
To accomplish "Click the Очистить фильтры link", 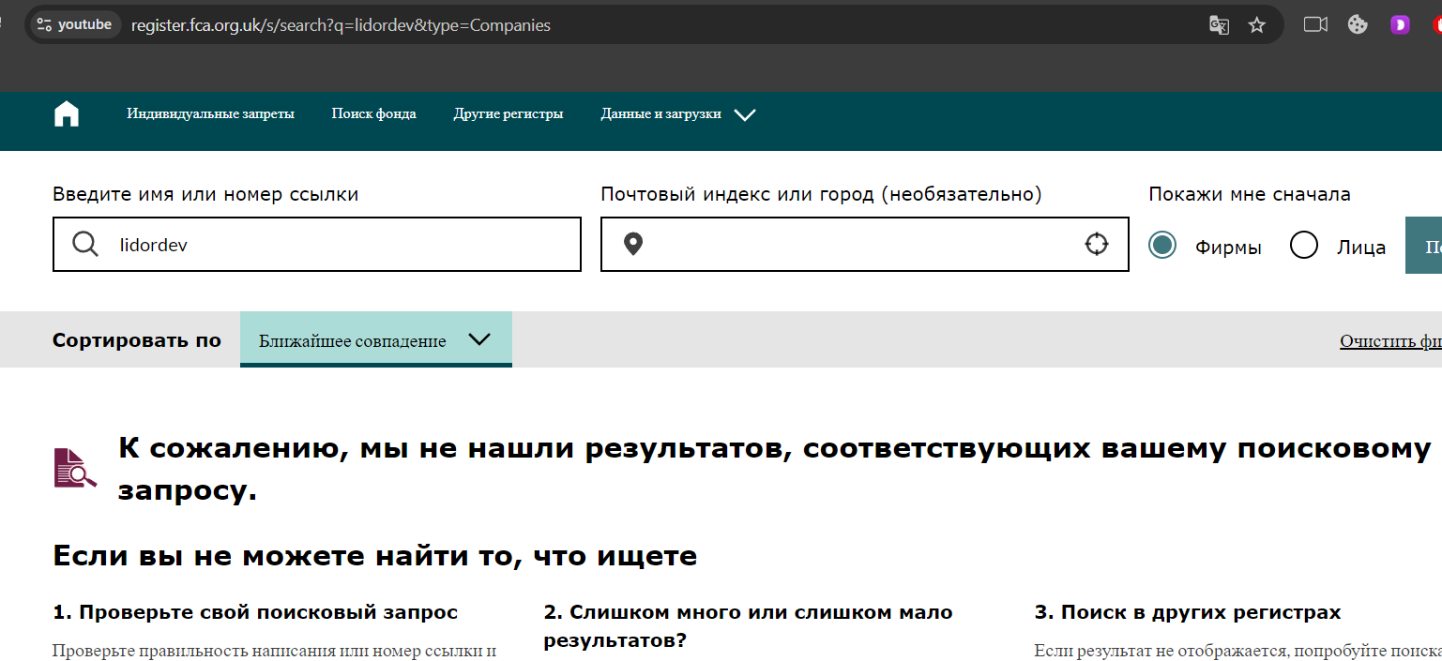I will pos(1389,341).
